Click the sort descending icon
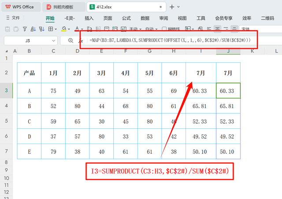This screenshot has height=199, width=282. point(42,29)
